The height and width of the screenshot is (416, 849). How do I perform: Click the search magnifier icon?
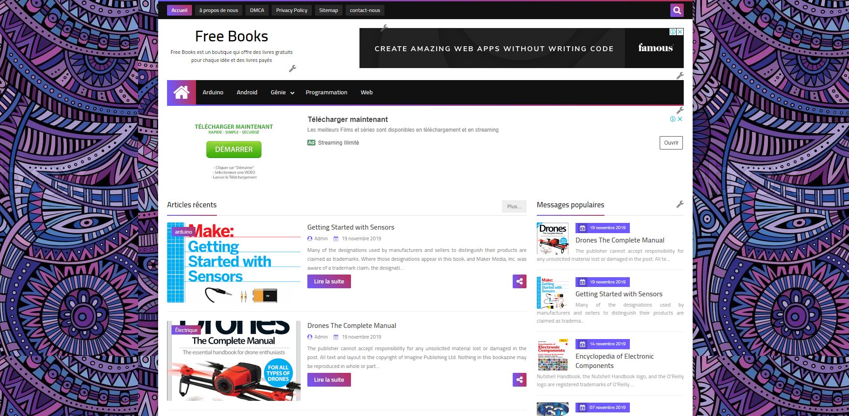click(677, 10)
